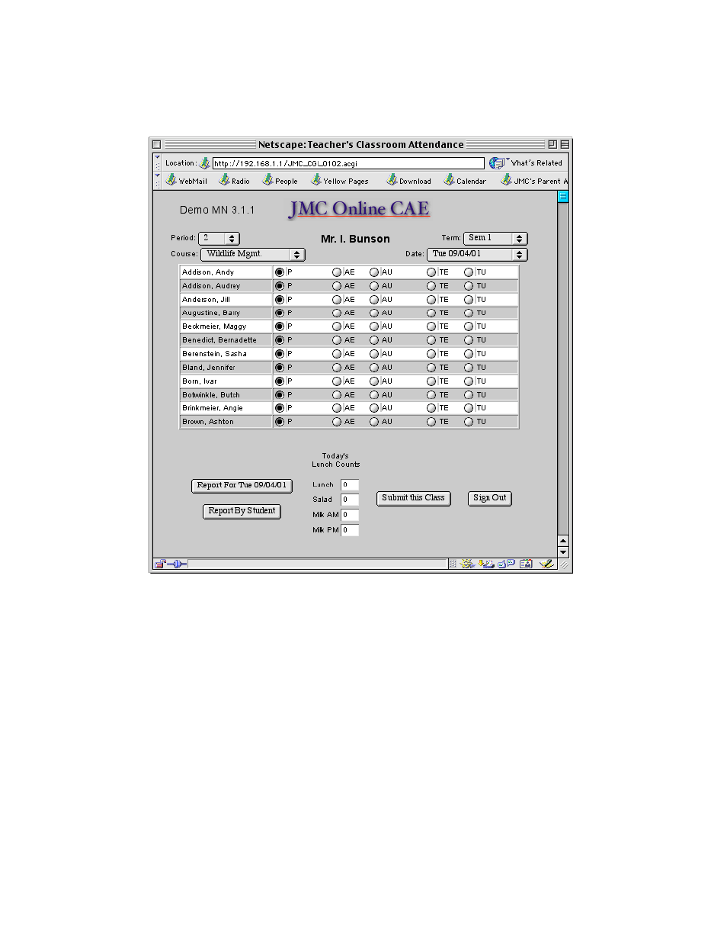Mark Brinkmeier, Angie as AU
This screenshot has height=942, width=727.
374,408
